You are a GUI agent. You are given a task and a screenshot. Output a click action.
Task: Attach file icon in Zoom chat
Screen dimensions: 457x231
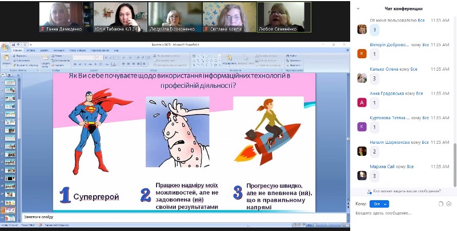440,204
